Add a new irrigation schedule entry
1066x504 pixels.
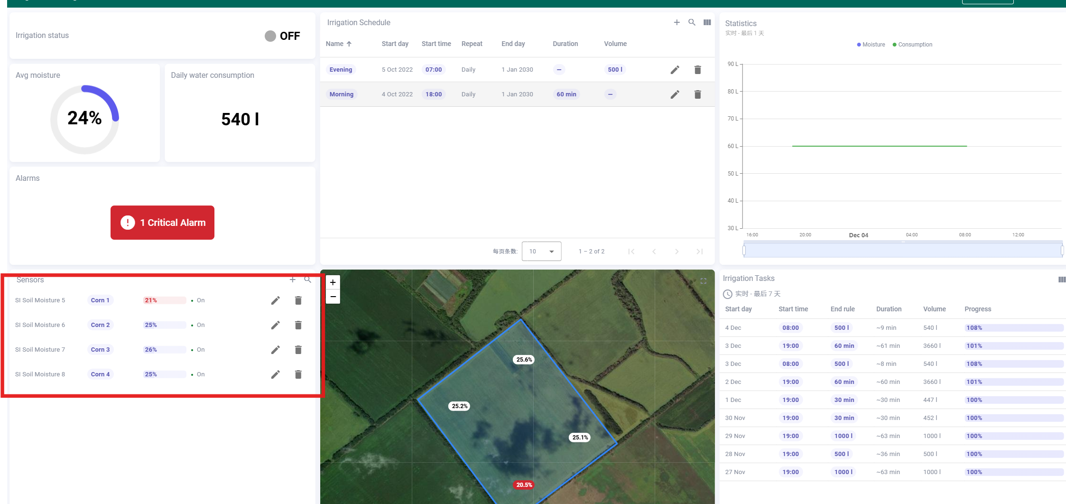click(x=677, y=22)
